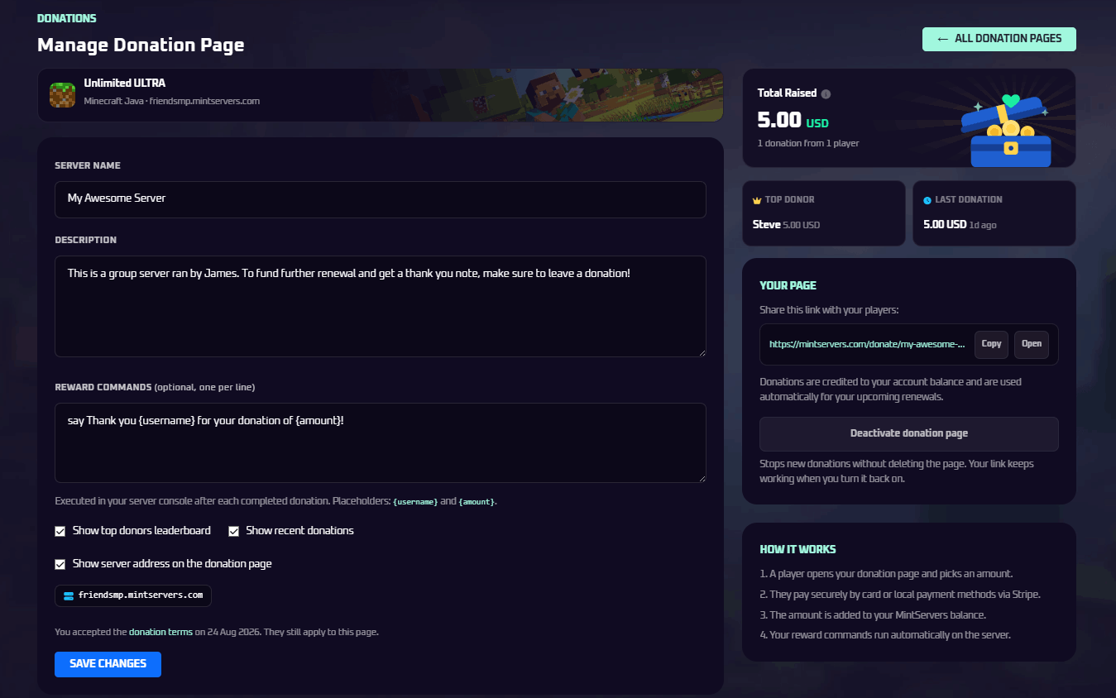This screenshot has width=1116, height=698.
Task: Click the Server Name input field
Action: pyautogui.click(x=381, y=199)
